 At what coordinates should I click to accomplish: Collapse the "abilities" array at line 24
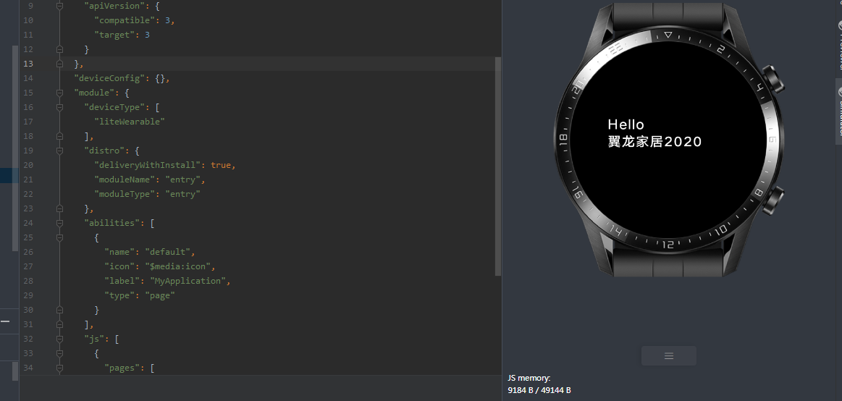tap(59, 224)
